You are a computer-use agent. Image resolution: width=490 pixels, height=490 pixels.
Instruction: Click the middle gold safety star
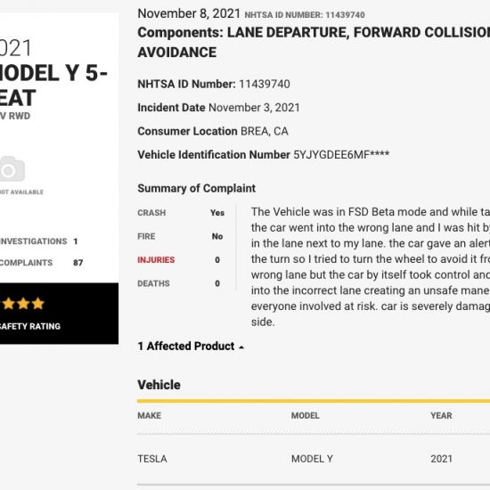(23, 304)
